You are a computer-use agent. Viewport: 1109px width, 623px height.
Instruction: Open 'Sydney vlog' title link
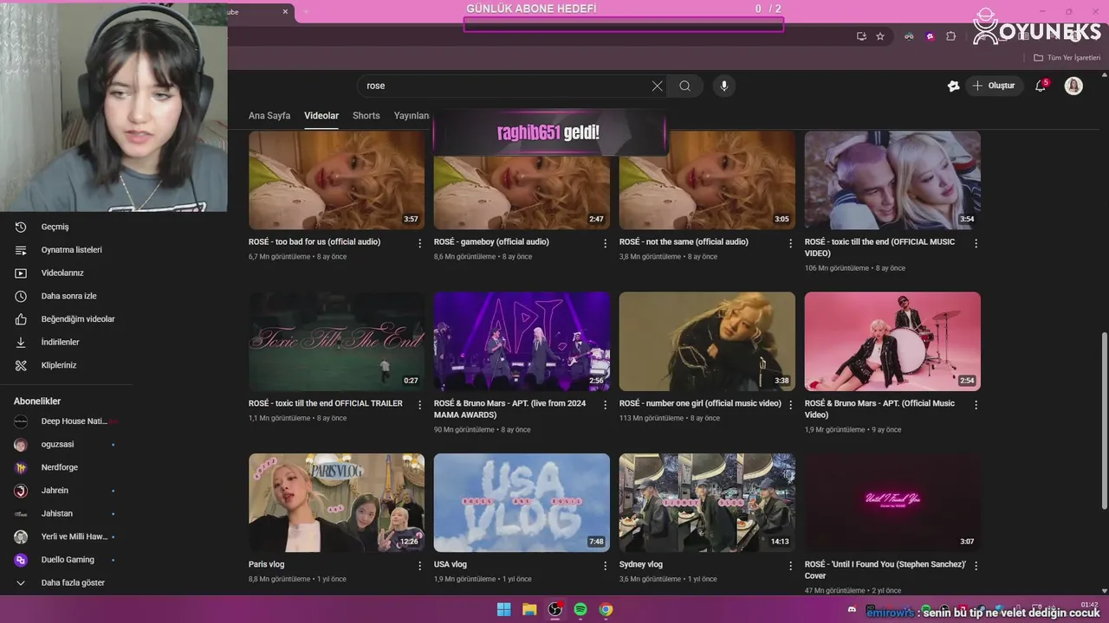pyautogui.click(x=641, y=565)
